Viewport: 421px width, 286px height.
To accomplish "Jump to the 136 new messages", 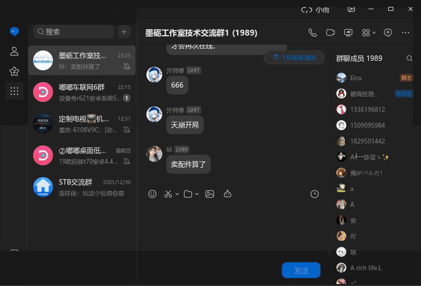I will 294,57.
